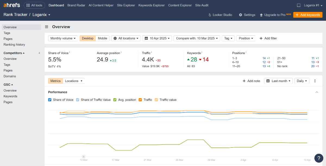Click the Traffic metric info icon
Image resolution: width=326 pixels, height=166 pixels.
pyautogui.click(x=152, y=52)
